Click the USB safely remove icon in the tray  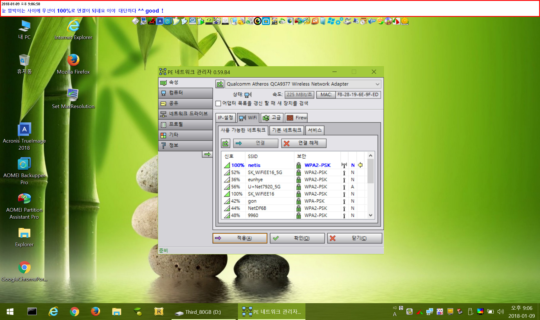tap(470, 312)
